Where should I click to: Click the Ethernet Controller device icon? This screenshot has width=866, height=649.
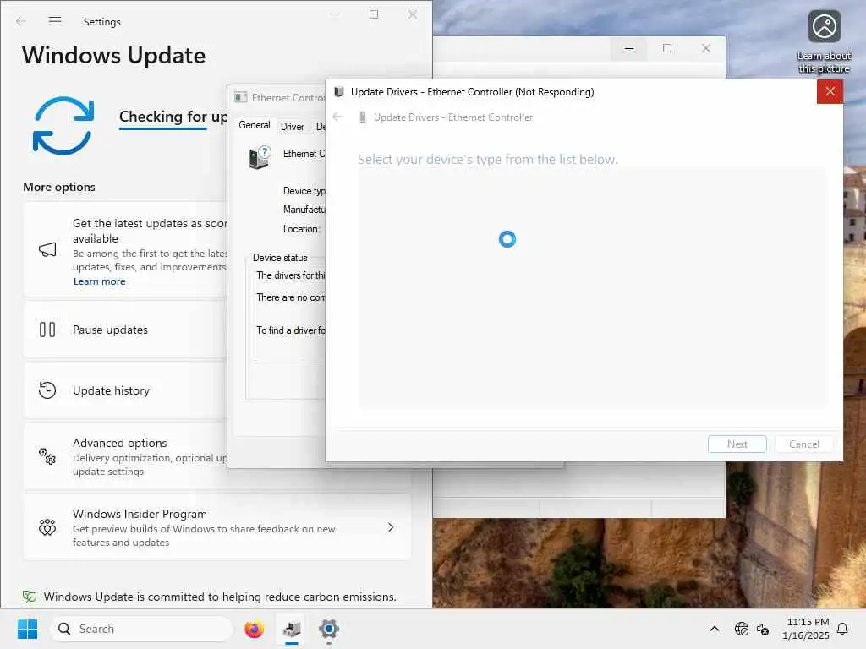(259, 157)
